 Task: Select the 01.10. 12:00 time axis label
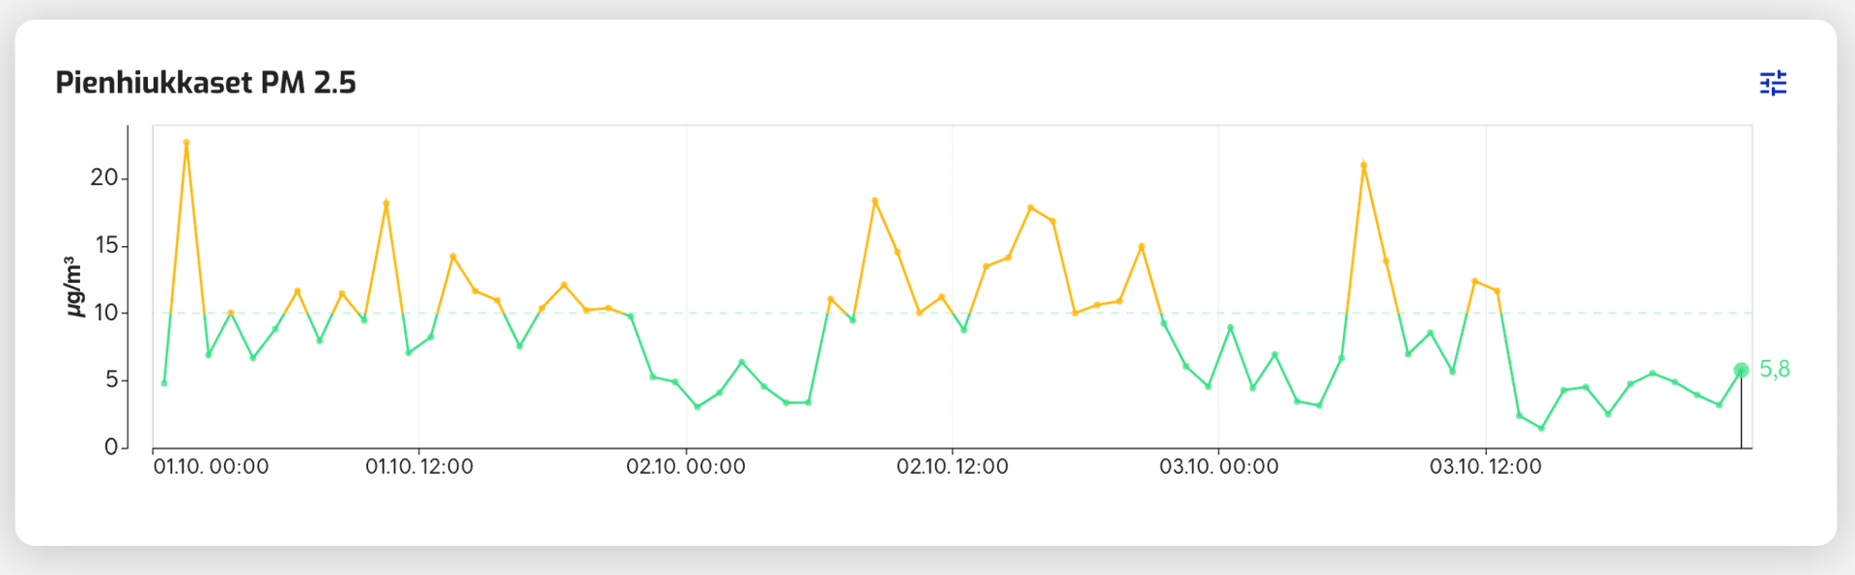pyautogui.click(x=419, y=467)
